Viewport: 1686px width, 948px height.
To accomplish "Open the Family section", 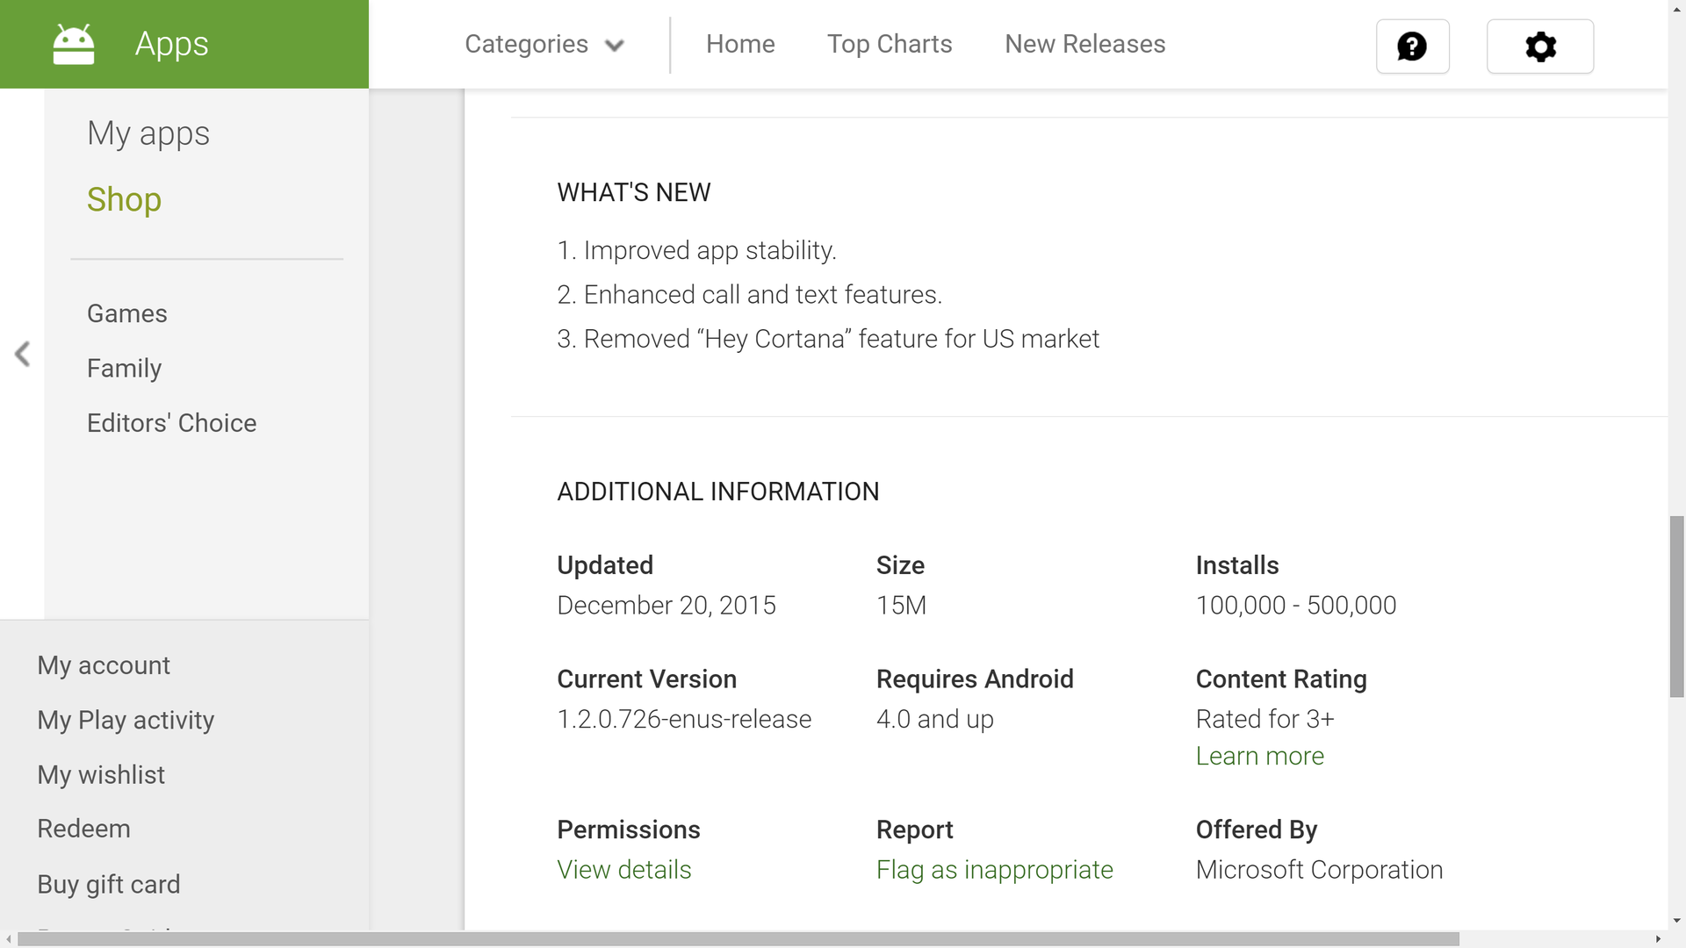I will [x=124, y=368].
